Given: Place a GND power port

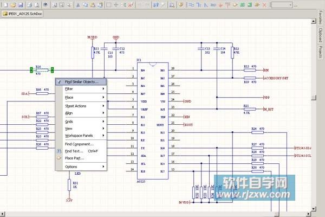Looking at the screenshot, I should (x=220, y=4).
